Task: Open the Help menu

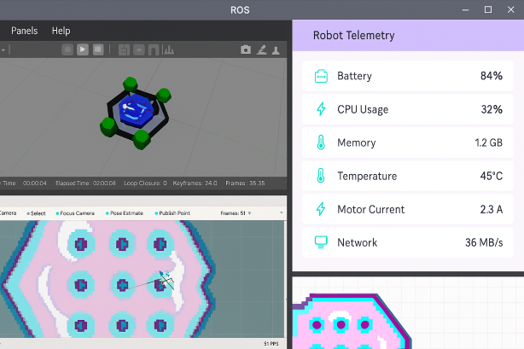Action: (61, 31)
